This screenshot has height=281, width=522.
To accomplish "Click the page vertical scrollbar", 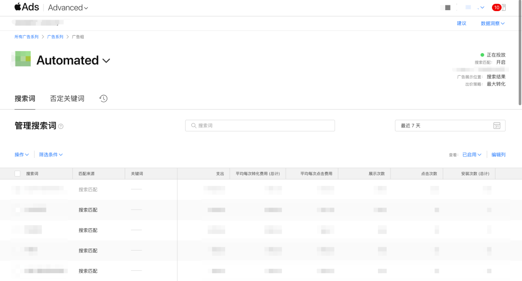I will pyautogui.click(x=520, y=53).
